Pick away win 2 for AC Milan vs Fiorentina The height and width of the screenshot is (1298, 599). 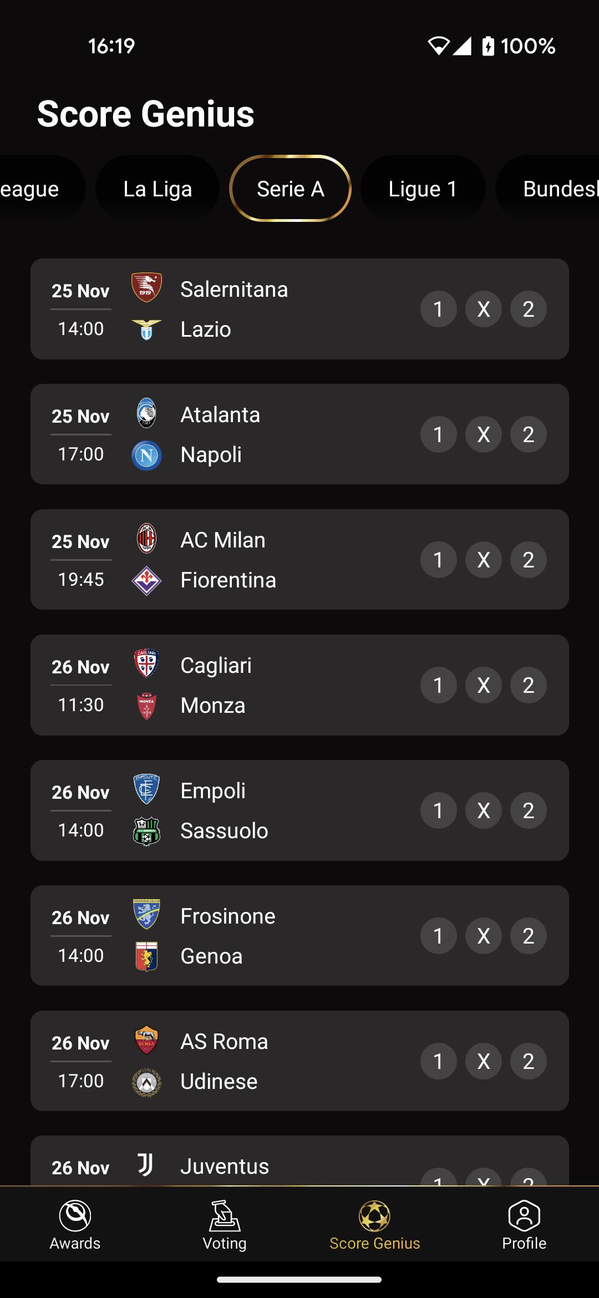(x=529, y=560)
